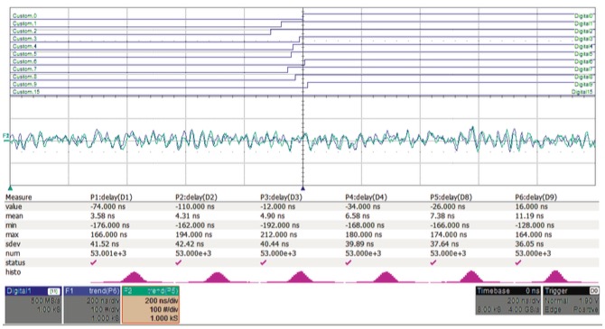The height and width of the screenshot is (329, 605).
Task: Click the Custom.9 digital line label
Action: click(24, 84)
